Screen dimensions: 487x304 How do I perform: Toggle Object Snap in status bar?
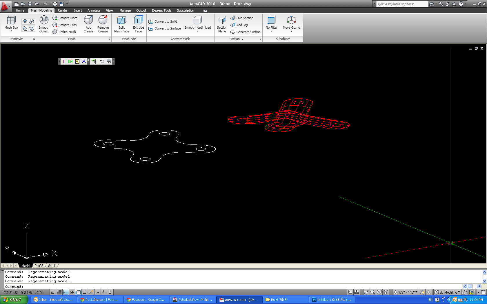(78, 292)
